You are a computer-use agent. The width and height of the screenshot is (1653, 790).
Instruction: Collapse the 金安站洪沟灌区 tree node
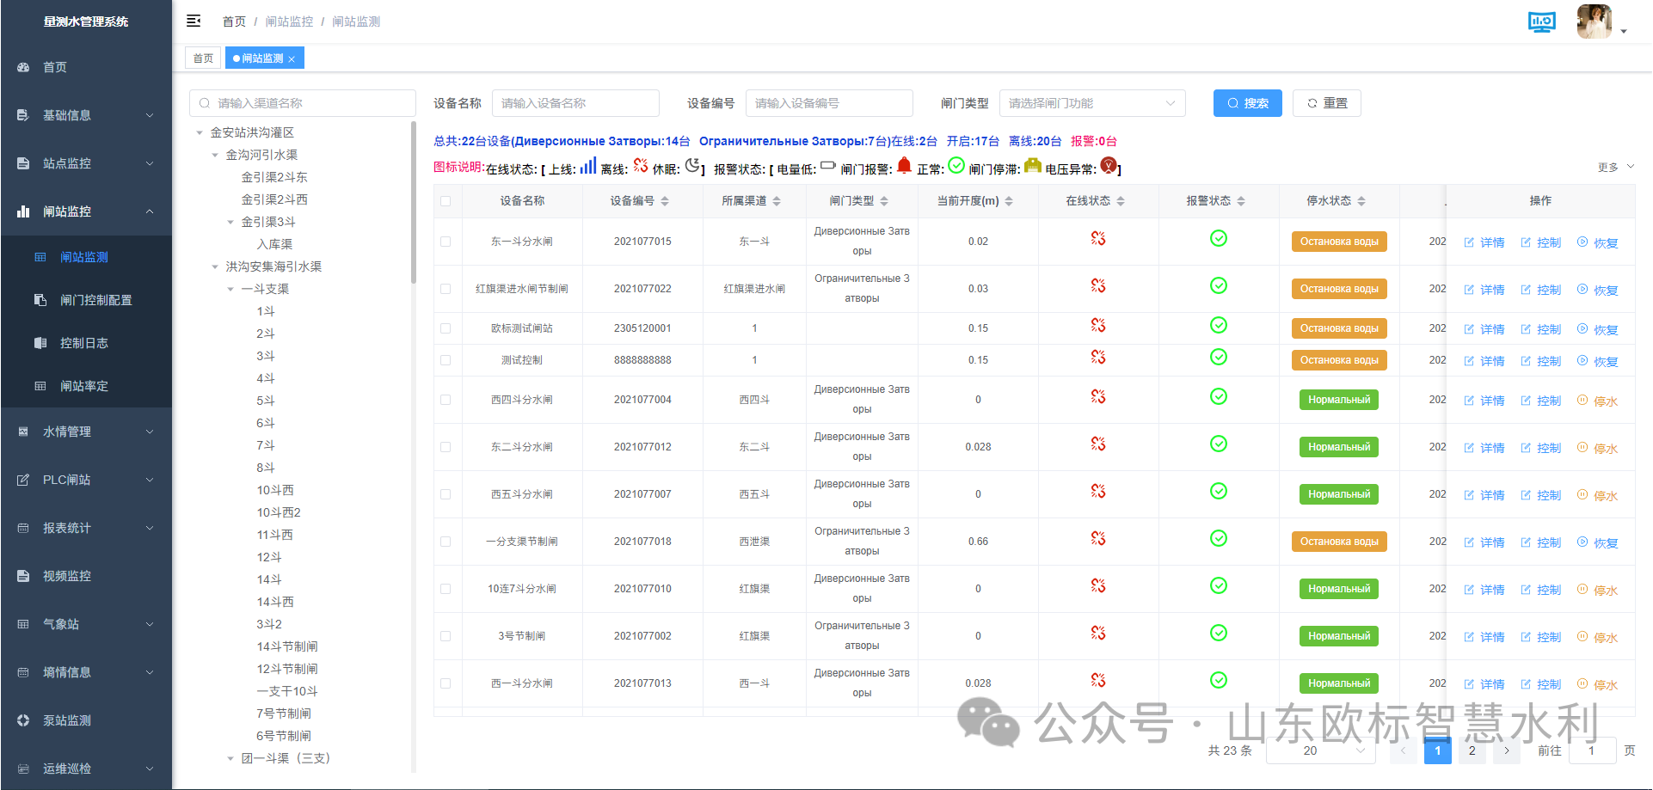(200, 132)
